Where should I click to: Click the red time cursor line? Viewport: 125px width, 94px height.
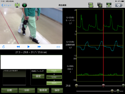[103, 45]
